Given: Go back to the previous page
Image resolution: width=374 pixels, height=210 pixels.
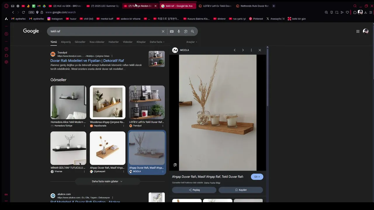Looking at the screenshot, I should [13, 12].
